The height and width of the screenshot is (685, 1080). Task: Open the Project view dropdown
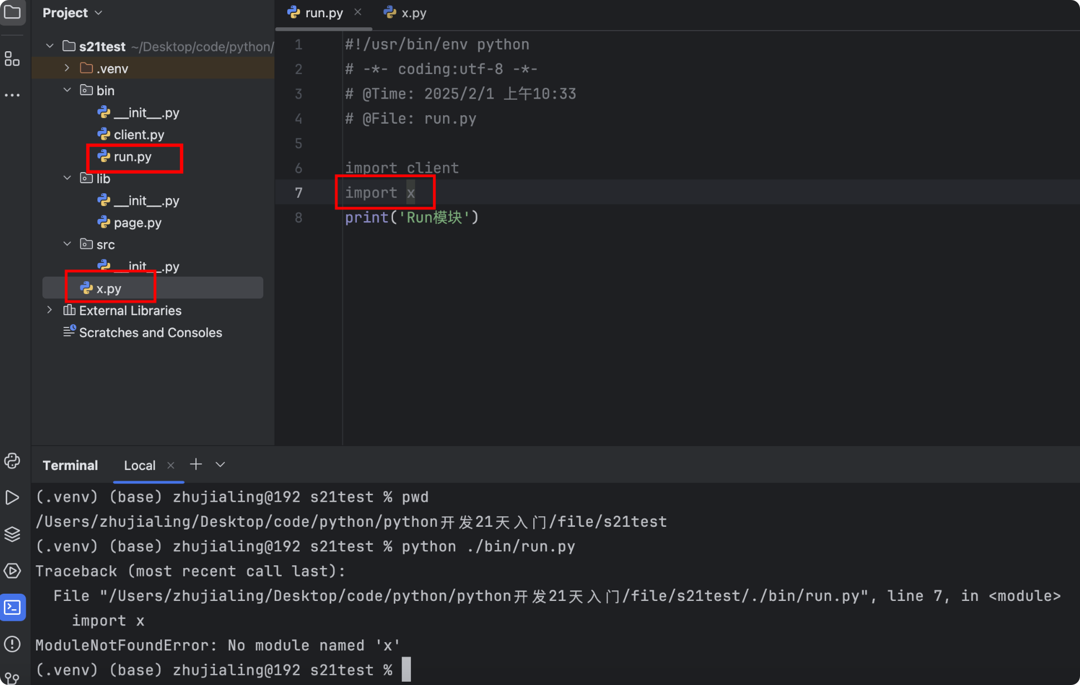[x=99, y=13]
